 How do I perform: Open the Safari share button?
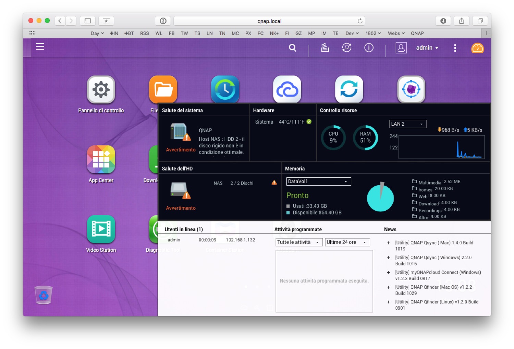[462, 21]
